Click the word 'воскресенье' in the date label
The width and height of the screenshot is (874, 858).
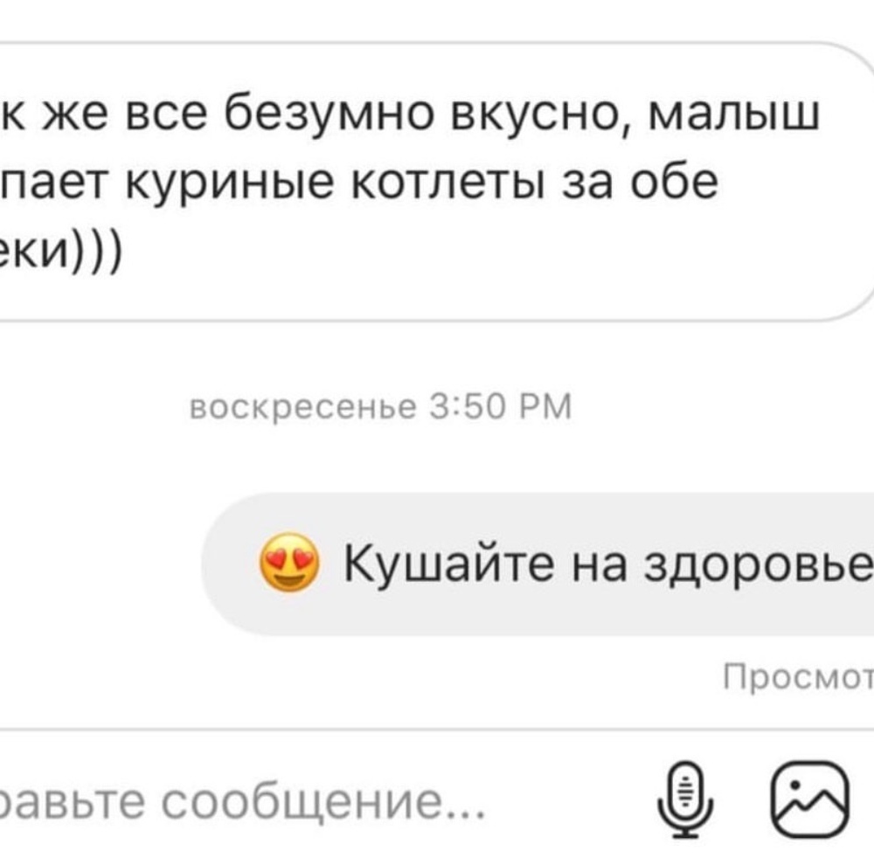303,406
